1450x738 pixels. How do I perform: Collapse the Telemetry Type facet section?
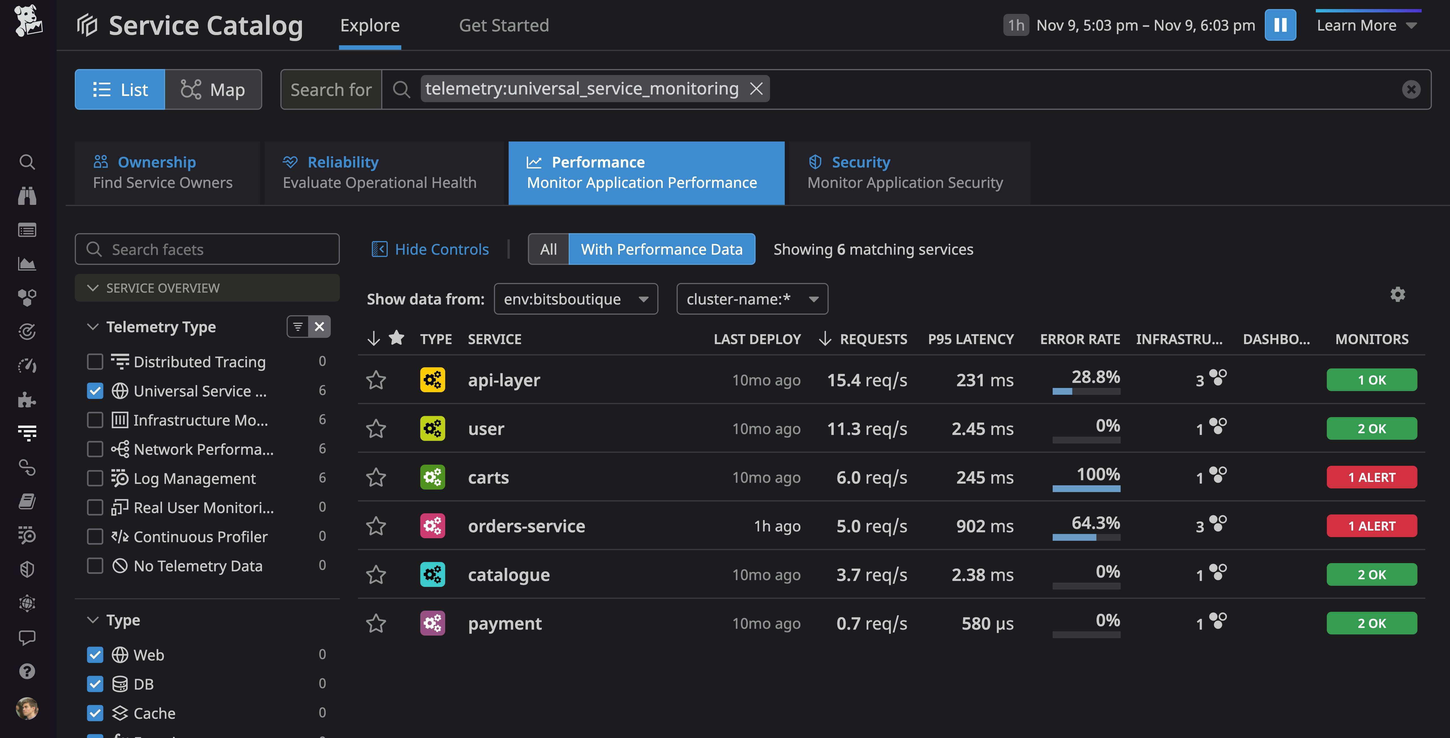point(93,326)
